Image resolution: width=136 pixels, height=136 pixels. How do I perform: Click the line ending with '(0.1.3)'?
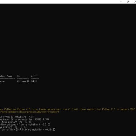pos(14,127)
